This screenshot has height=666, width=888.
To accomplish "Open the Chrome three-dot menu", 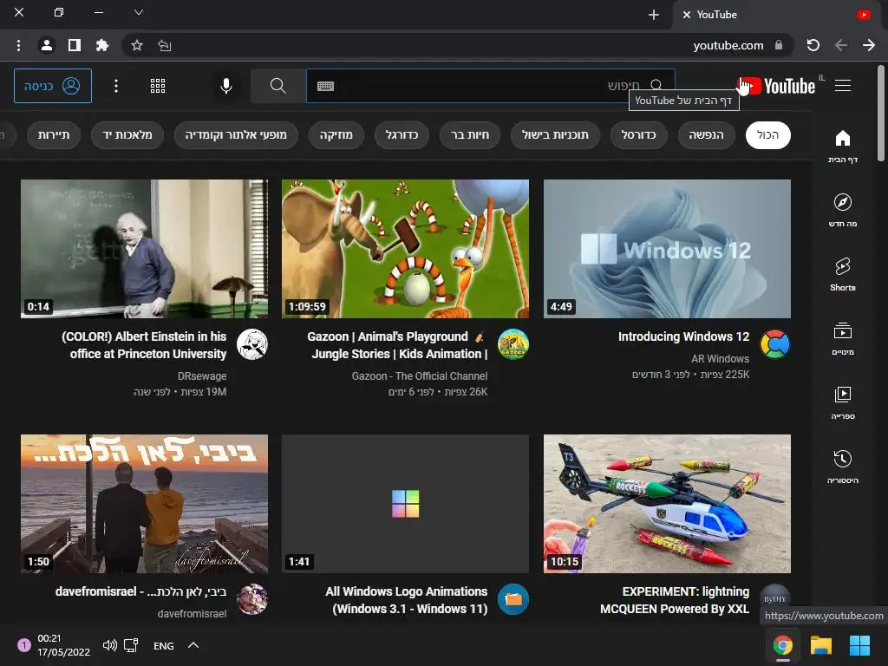I will 19,45.
